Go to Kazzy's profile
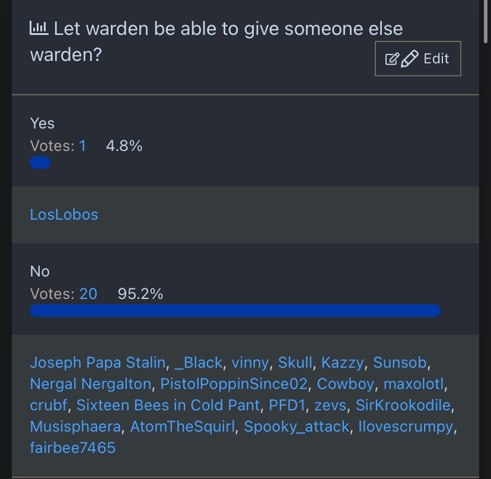The image size is (491, 479). [x=342, y=362]
